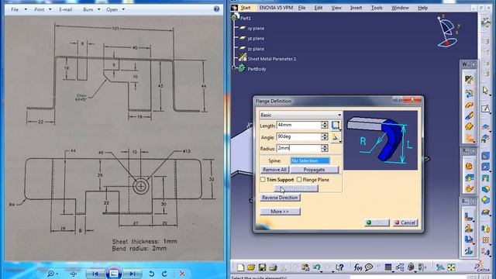Click the Propagate button
Viewport: 496px width, 279px height.
314,170
